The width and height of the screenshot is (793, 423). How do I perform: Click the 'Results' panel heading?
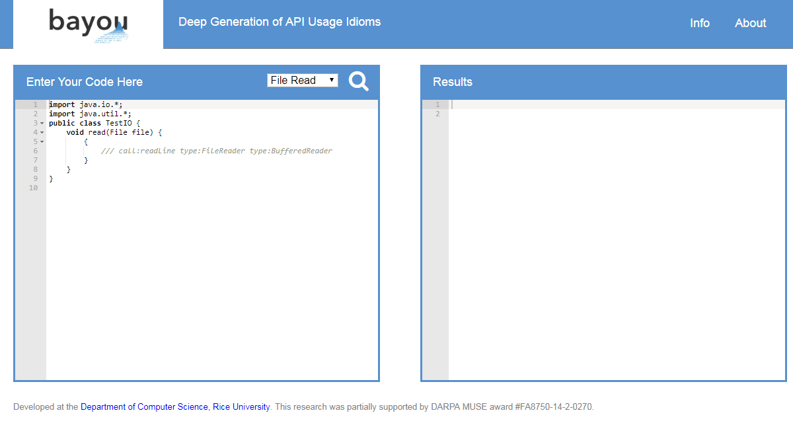(x=453, y=82)
